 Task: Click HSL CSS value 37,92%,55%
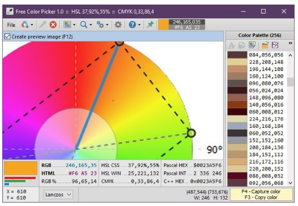pos(144,165)
